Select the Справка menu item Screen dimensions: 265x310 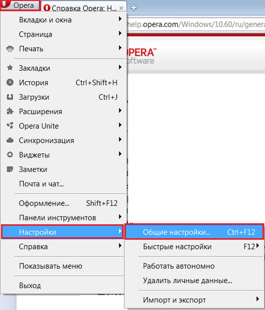coord(63,246)
